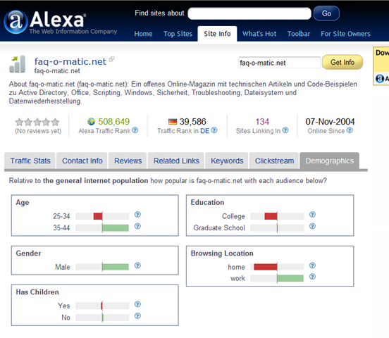
Task: Go to Home in navigation
Action: point(143,34)
